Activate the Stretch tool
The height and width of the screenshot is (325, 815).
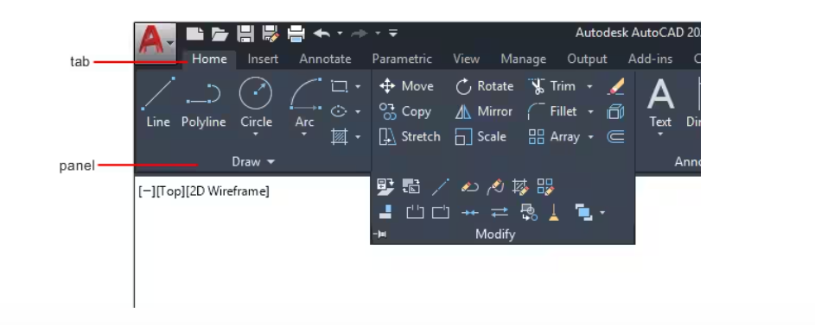411,137
